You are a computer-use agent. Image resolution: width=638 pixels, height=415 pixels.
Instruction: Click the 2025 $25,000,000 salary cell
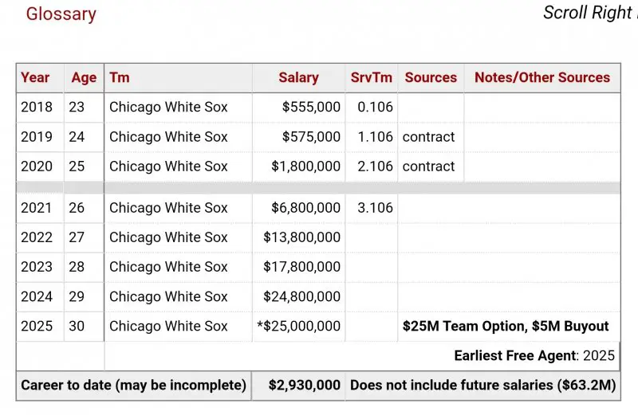click(x=298, y=326)
